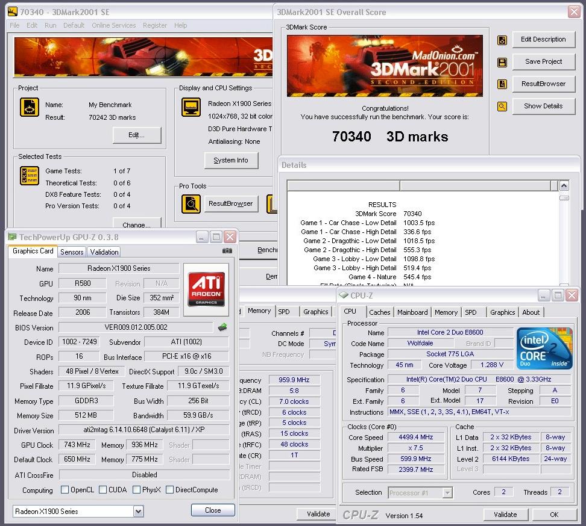Click the 'Game 4 - Nature' result row
Screen dimensions: 586x526
pyautogui.click(x=389, y=277)
